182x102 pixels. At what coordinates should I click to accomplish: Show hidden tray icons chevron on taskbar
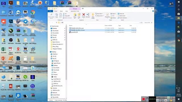177,86
